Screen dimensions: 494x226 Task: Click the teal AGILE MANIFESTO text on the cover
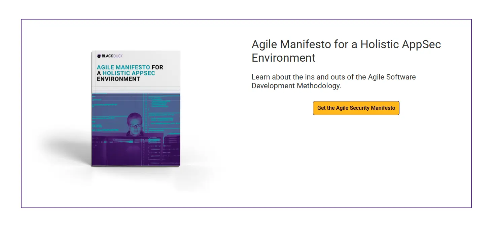123,67
